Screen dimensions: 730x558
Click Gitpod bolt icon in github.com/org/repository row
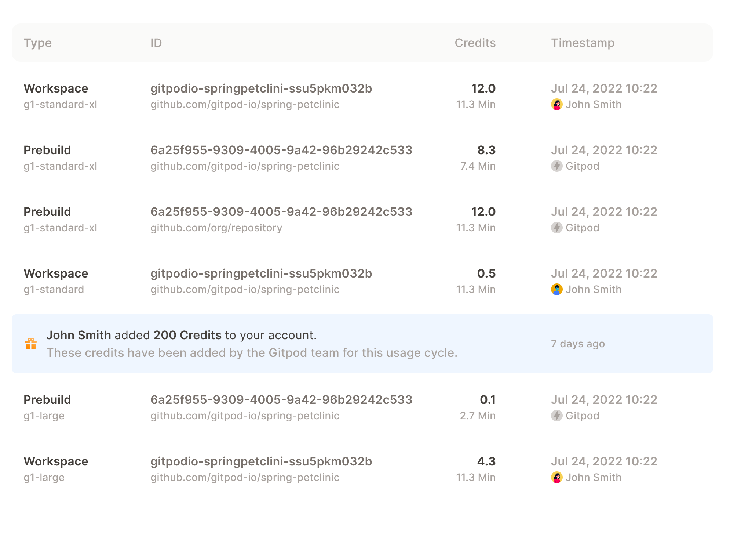pos(556,228)
